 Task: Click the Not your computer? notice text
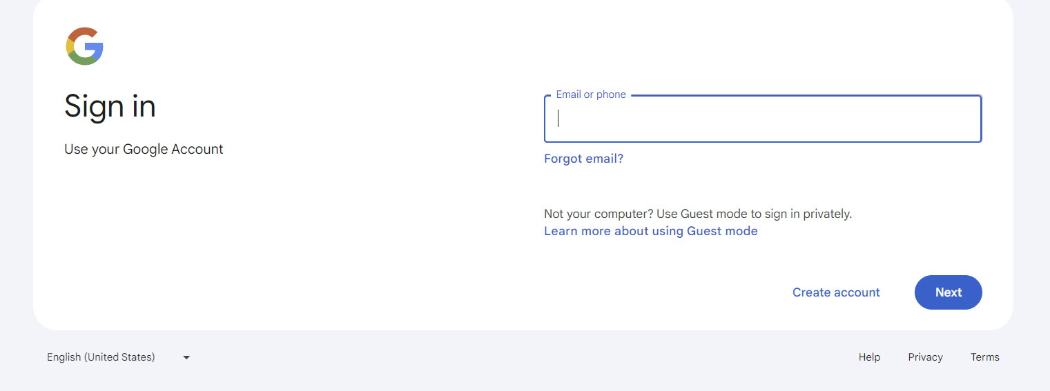click(697, 214)
